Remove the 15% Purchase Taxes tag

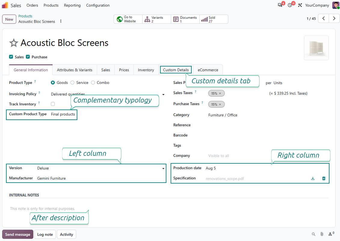pos(220,105)
